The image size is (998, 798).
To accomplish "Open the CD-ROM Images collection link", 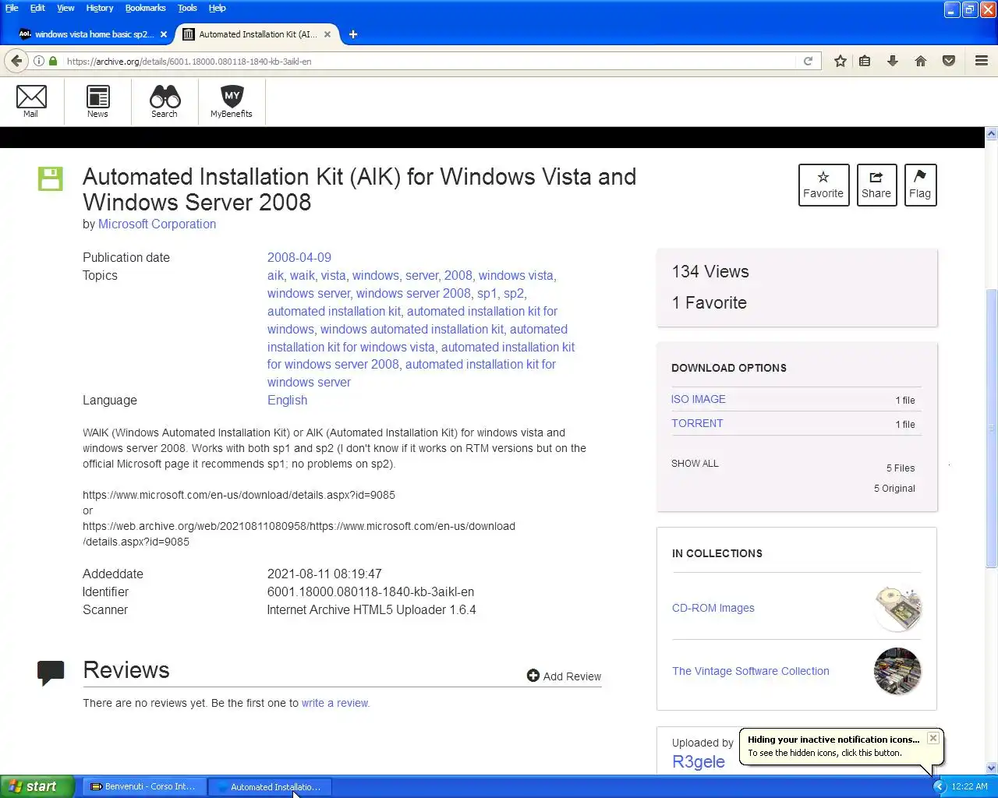I will point(713,608).
